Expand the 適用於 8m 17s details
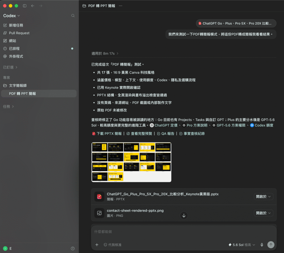This screenshot has width=284, height=253. [x=105, y=54]
